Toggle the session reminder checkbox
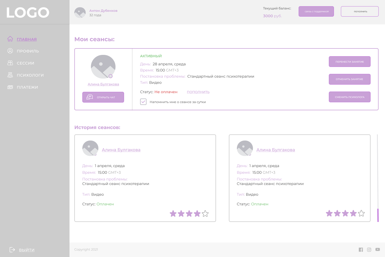This screenshot has width=385, height=257. pyautogui.click(x=143, y=102)
